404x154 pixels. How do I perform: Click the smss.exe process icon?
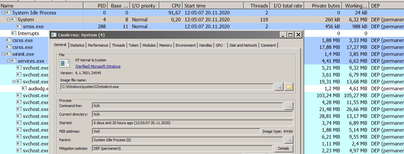pos(19,27)
